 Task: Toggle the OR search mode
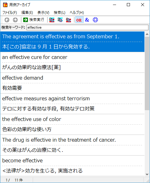pos(79,20)
